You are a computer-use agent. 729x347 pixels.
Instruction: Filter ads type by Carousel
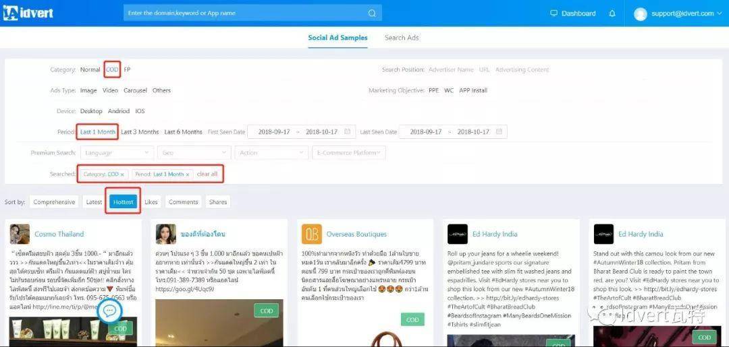(135, 90)
